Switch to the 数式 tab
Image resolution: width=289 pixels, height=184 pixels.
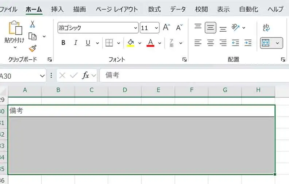point(154,9)
